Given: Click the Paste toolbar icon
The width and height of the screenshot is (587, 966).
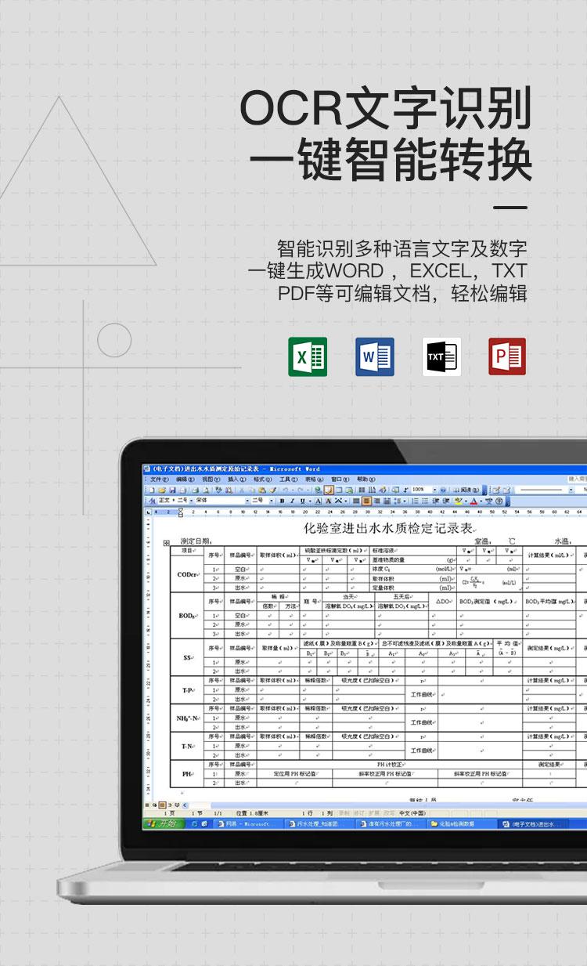Looking at the screenshot, I should 261,490.
